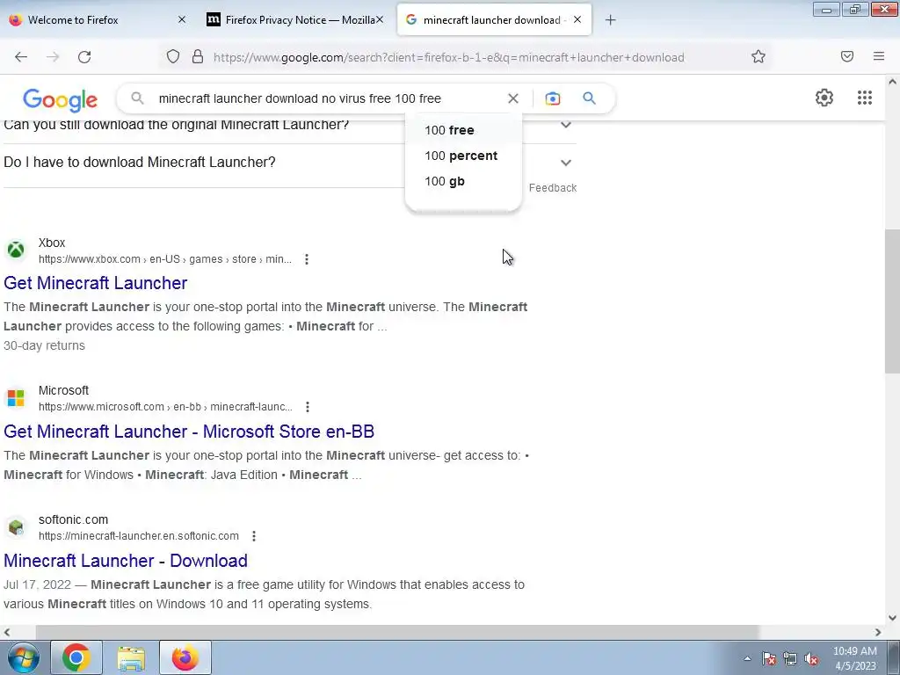Click the padlock site security icon

198,57
